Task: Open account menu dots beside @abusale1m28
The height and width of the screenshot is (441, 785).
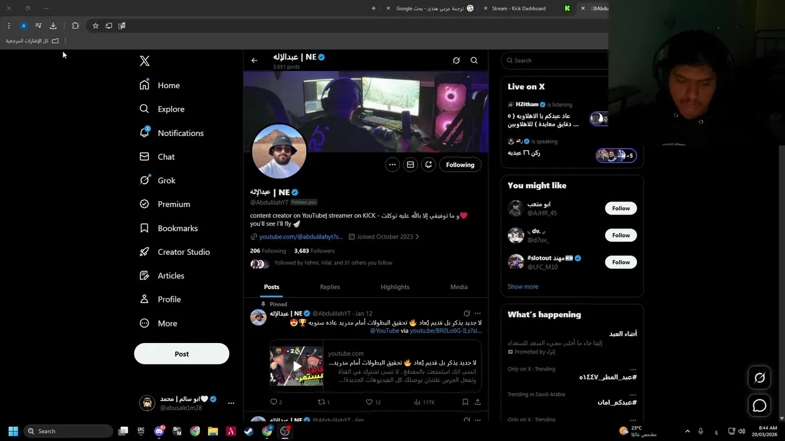Action: [x=231, y=403]
